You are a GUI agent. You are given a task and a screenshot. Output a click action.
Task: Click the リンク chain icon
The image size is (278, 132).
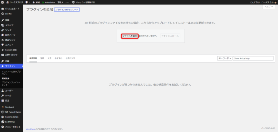pos(2,30)
